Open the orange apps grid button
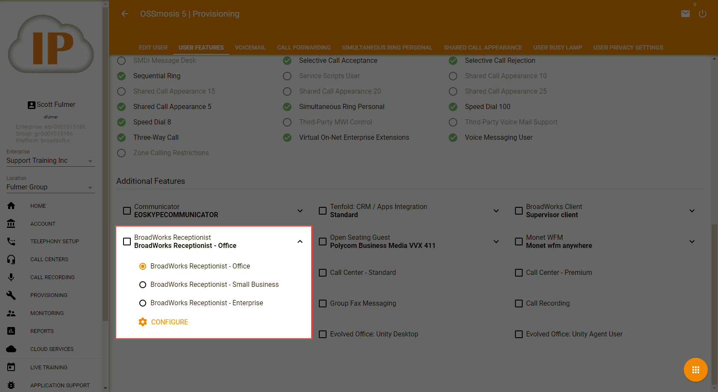718x392 pixels. coord(695,370)
